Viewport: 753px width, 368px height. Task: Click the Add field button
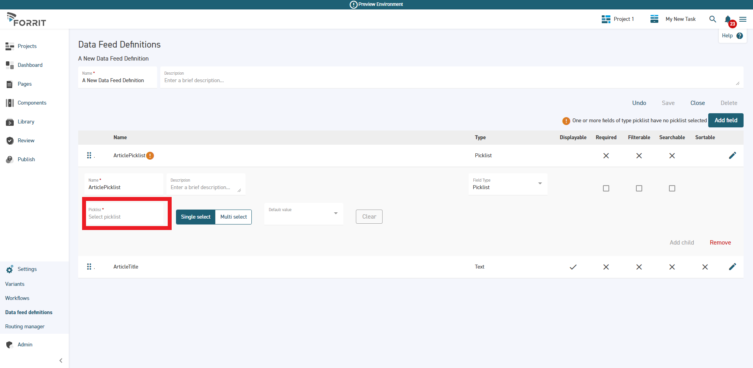coord(725,120)
